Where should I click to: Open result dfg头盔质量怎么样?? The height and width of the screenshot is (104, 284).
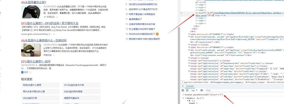click(x=33, y=2)
